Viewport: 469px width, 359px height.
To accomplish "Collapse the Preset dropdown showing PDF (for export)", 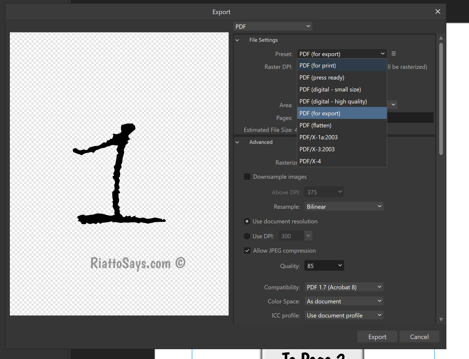I will (x=342, y=54).
